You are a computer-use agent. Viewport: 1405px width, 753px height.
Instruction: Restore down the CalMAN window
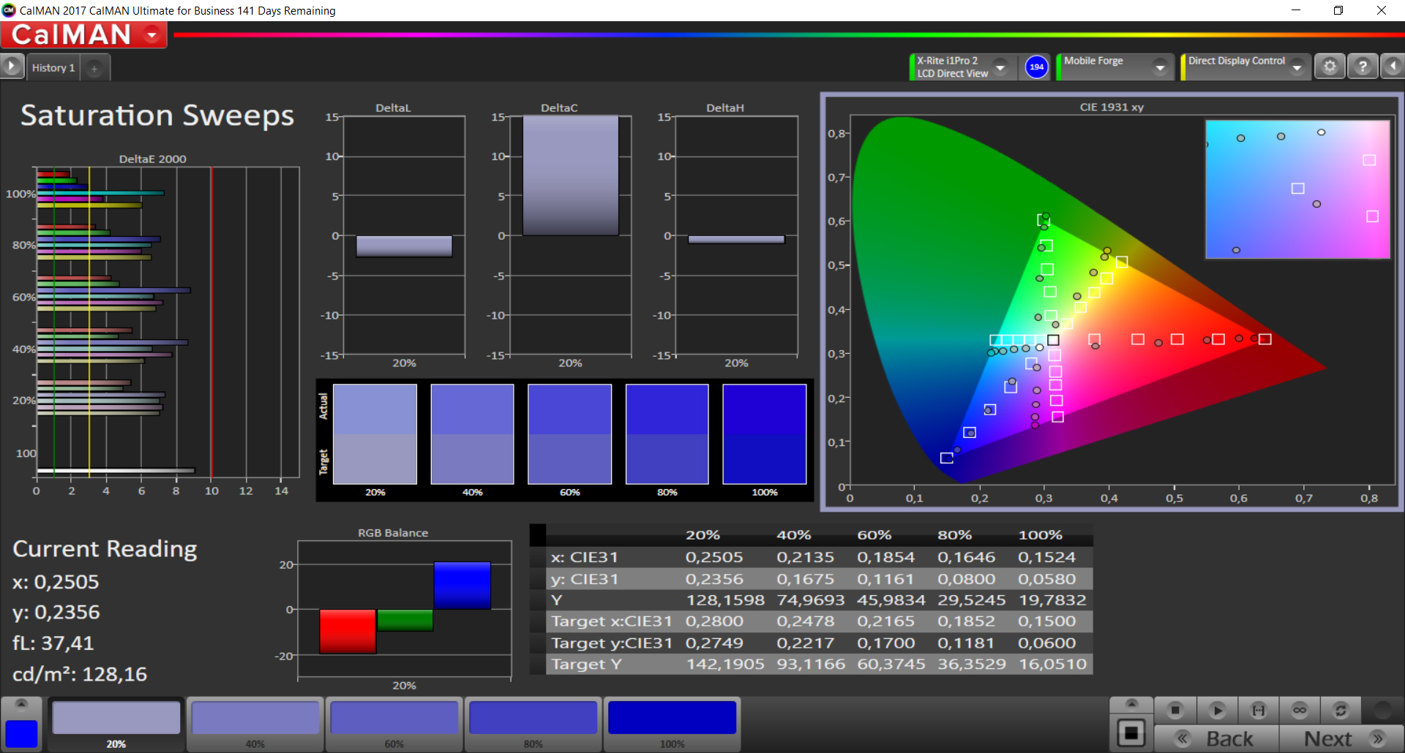point(1338,10)
